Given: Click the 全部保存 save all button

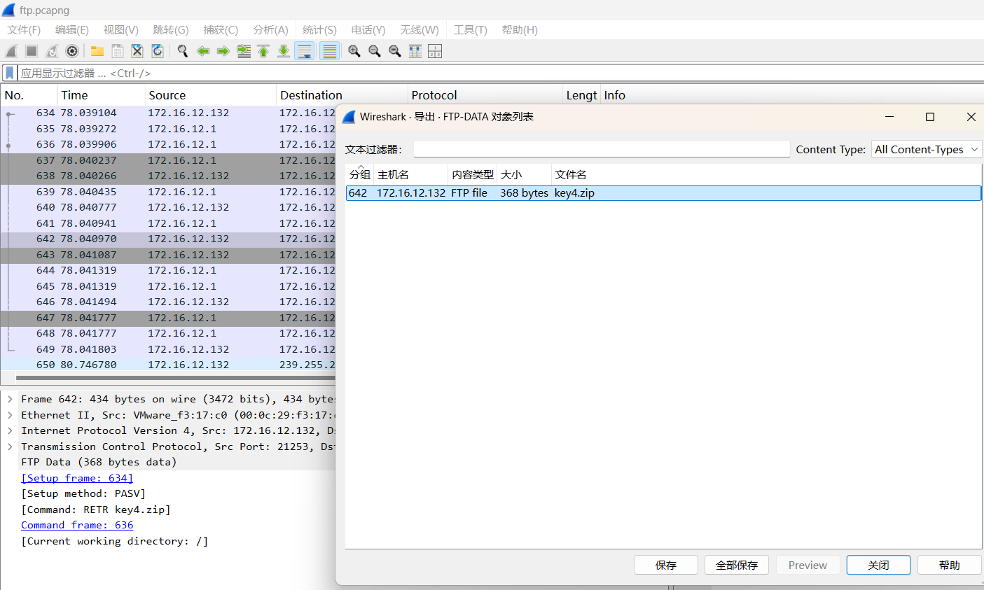Looking at the screenshot, I should tap(737, 565).
